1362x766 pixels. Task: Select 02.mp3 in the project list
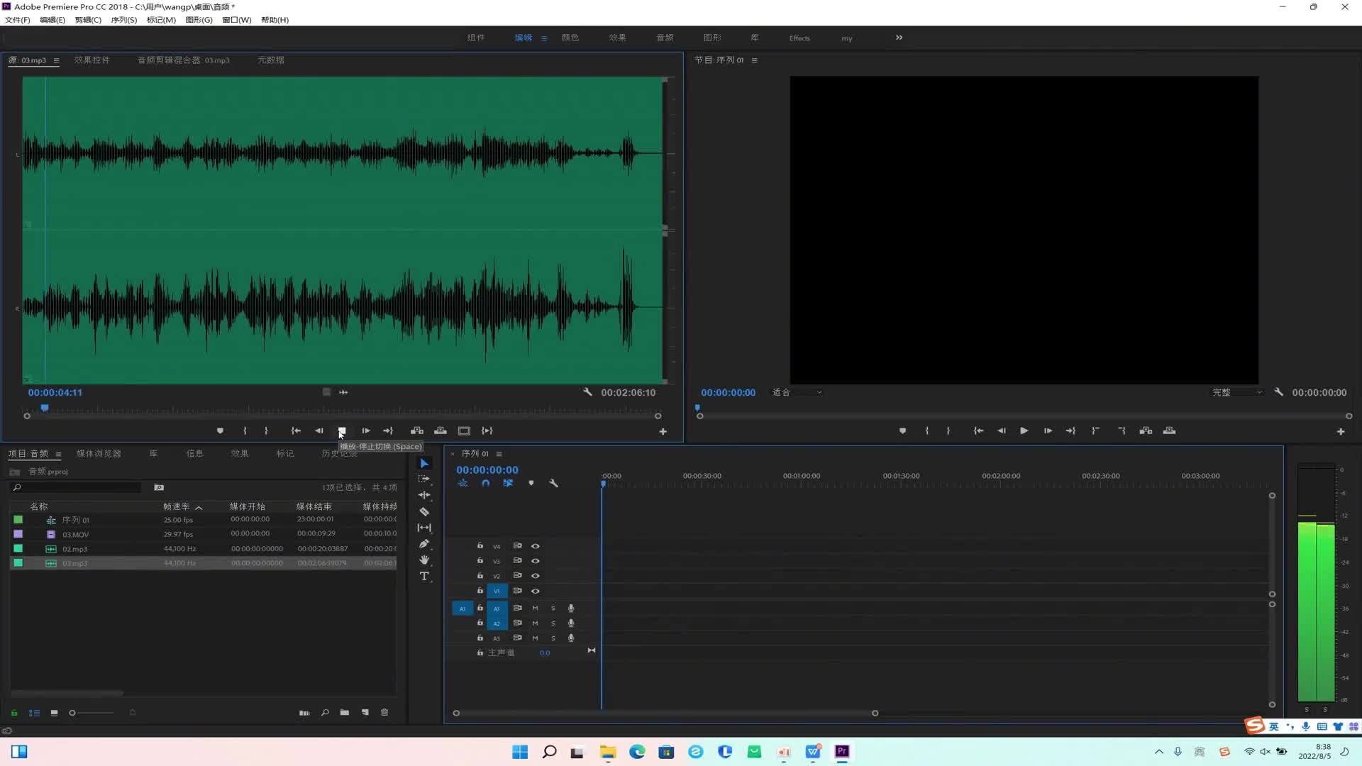pyautogui.click(x=75, y=549)
